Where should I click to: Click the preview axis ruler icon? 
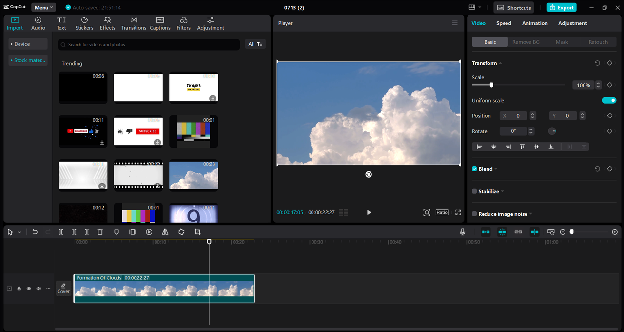[x=551, y=232]
